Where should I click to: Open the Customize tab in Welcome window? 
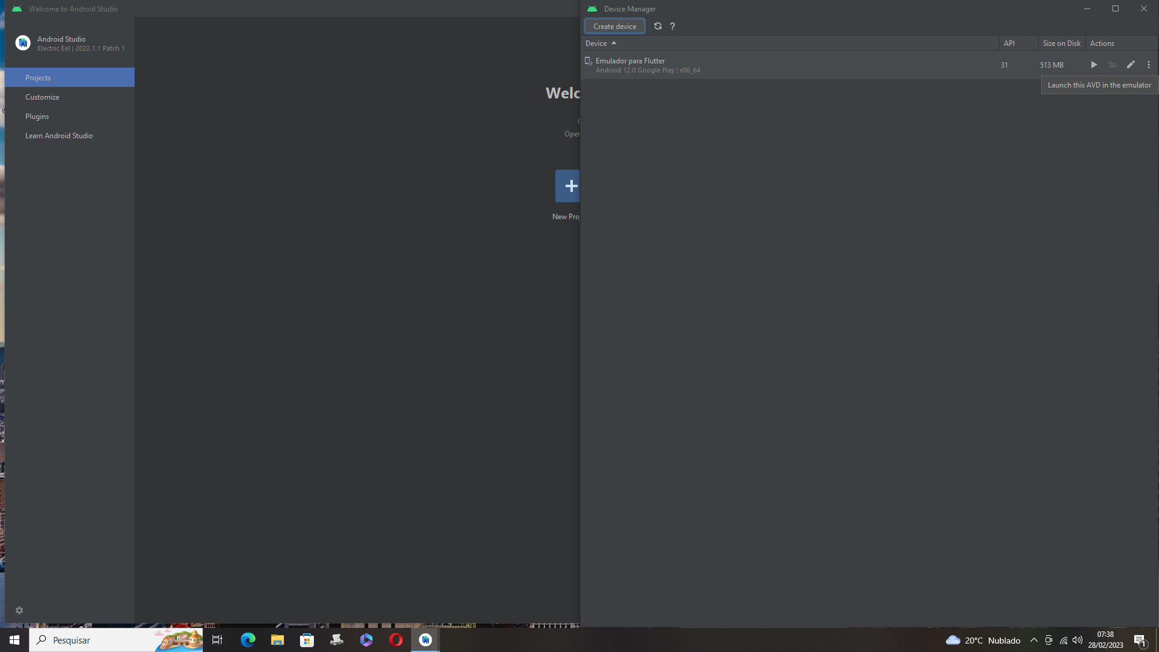(x=69, y=97)
